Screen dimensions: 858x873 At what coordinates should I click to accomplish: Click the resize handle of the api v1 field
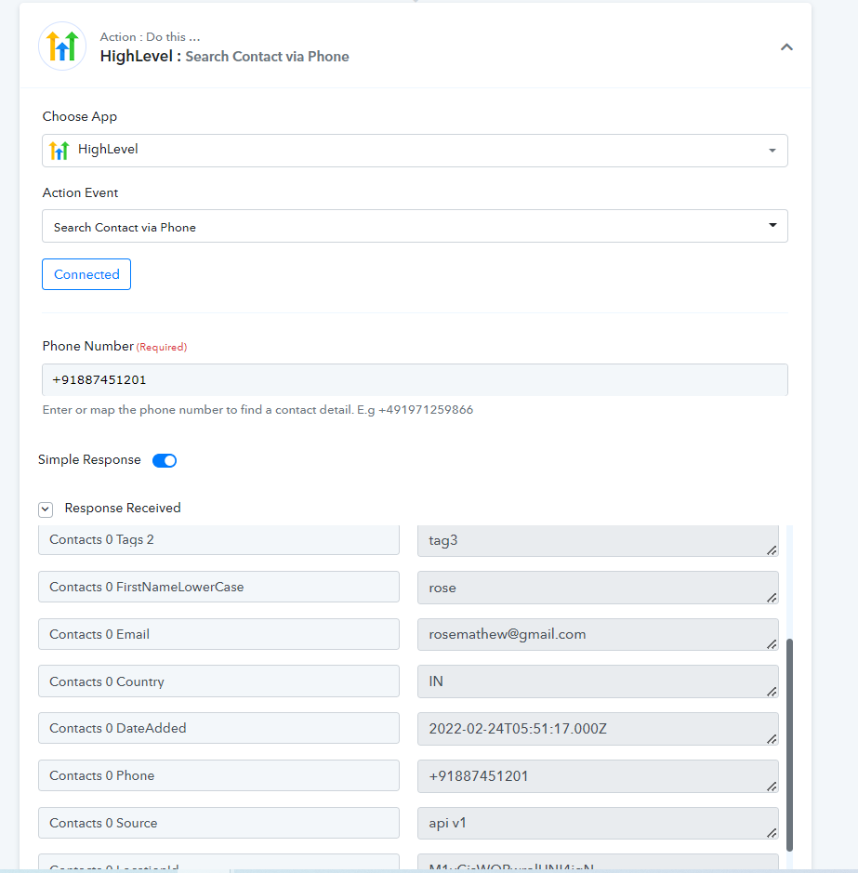(x=772, y=833)
